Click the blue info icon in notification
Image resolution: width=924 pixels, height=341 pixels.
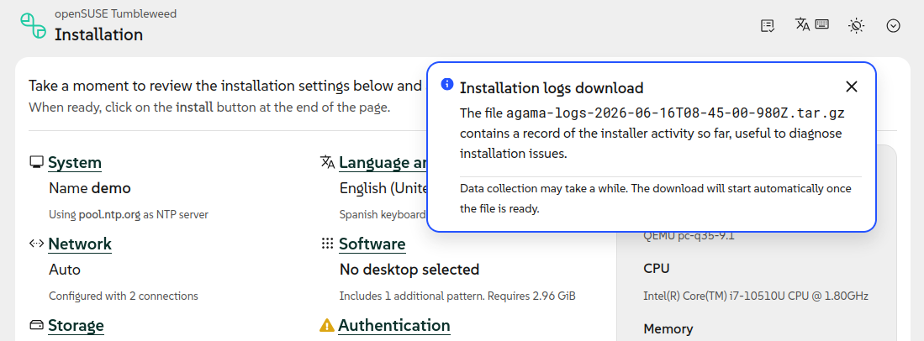click(447, 84)
